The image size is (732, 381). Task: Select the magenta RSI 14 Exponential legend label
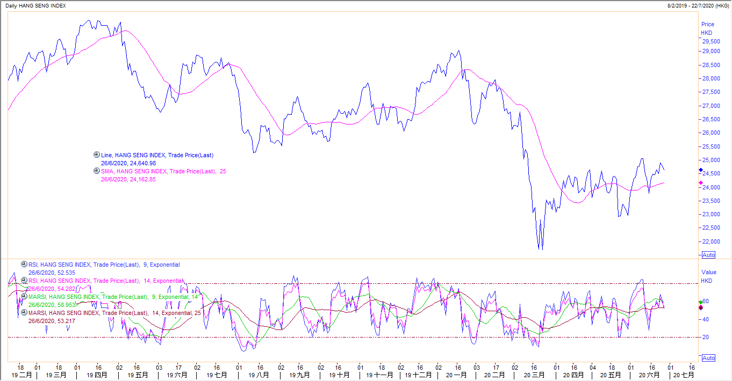tap(106, 281)
